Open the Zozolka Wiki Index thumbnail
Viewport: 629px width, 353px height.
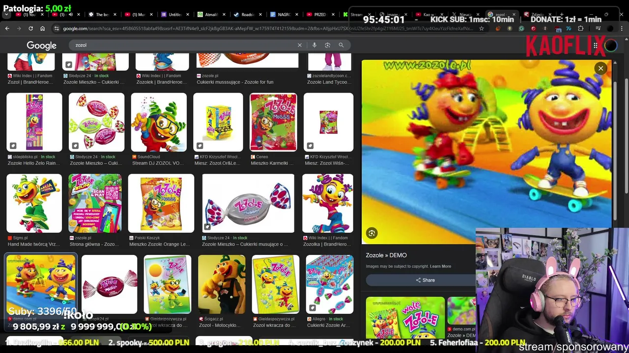click(x=328, y=203)
